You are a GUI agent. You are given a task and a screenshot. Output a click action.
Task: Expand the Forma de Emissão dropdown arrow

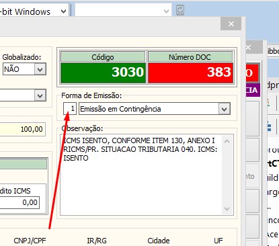tap(224, 109)
